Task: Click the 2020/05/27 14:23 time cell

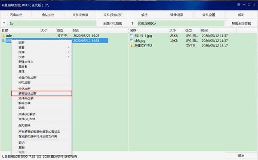Action: point(86,36)
